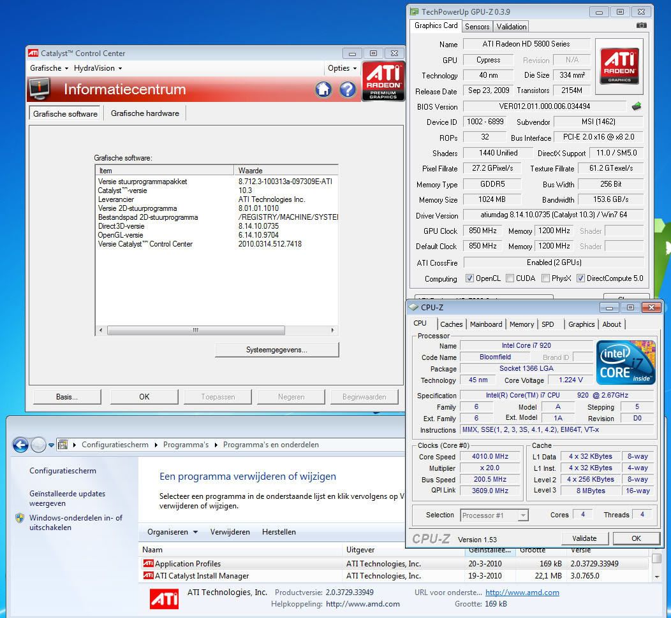Expand breadcrumb arrow after Configuratiescherm
Image resolution: width=671 pixels, height=618 pixels.
pos(156,445)
